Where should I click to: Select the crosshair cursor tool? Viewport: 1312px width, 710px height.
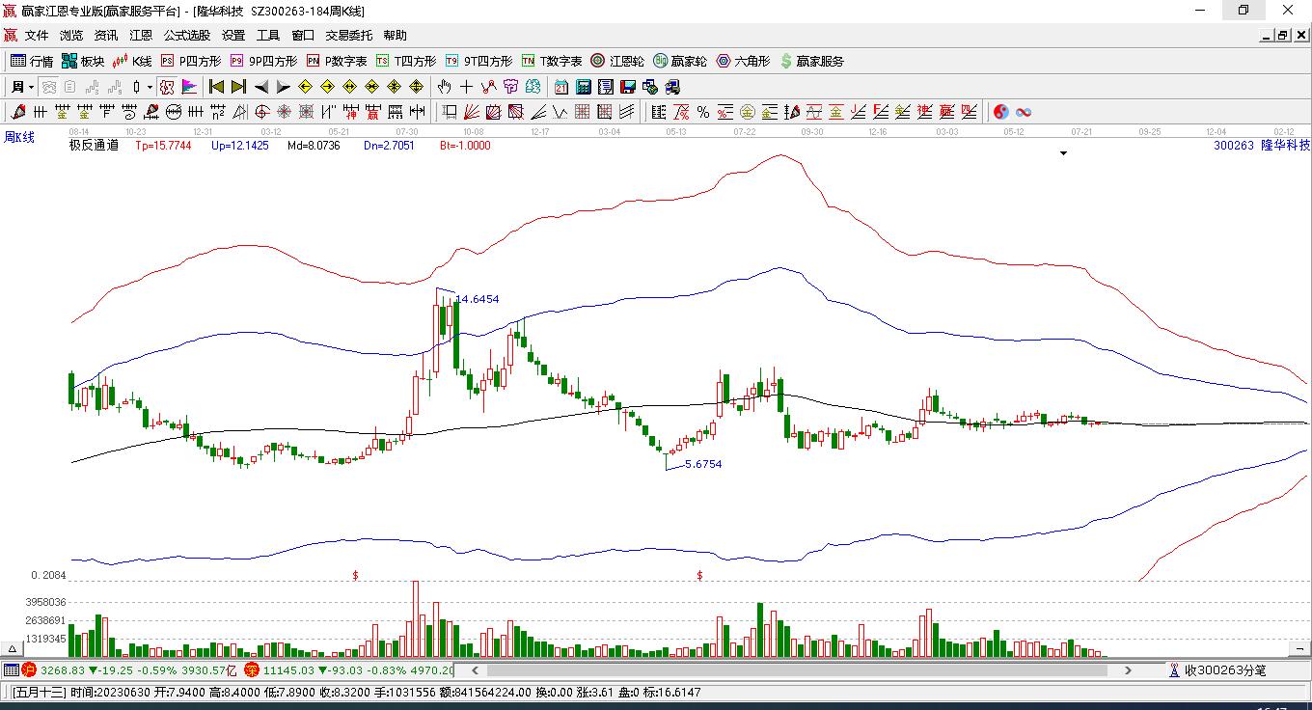coord(467,87)
